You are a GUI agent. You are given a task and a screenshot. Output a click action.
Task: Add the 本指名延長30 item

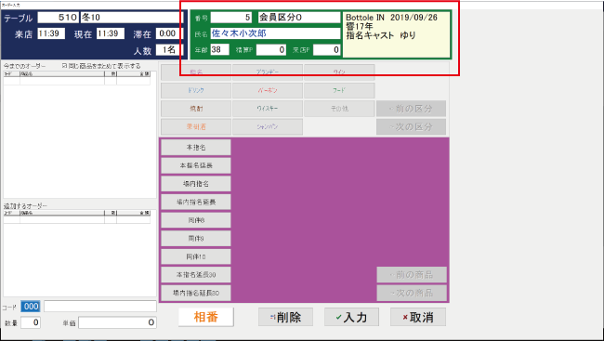pos(196,275)
